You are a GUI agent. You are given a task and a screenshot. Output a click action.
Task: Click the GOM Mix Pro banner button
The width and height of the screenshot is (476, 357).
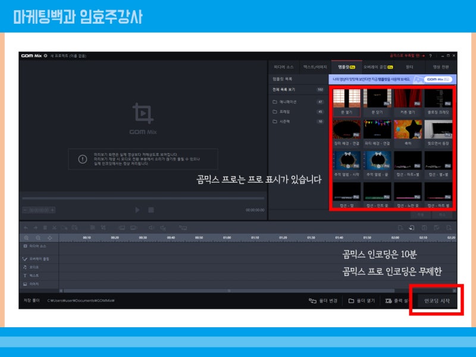pyautogui.click(x=438, y=79)
